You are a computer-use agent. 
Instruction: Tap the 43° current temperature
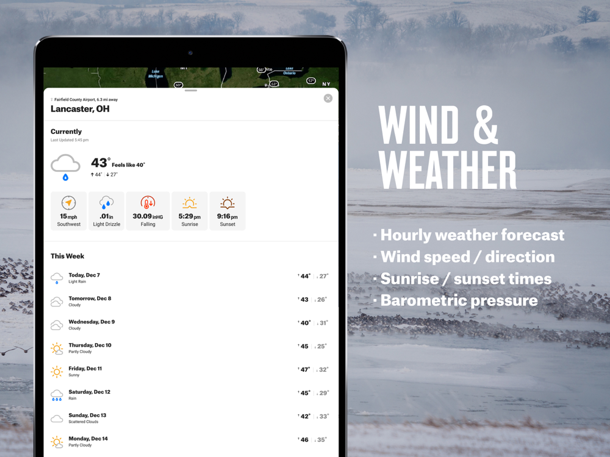click(x=101, y=163)
